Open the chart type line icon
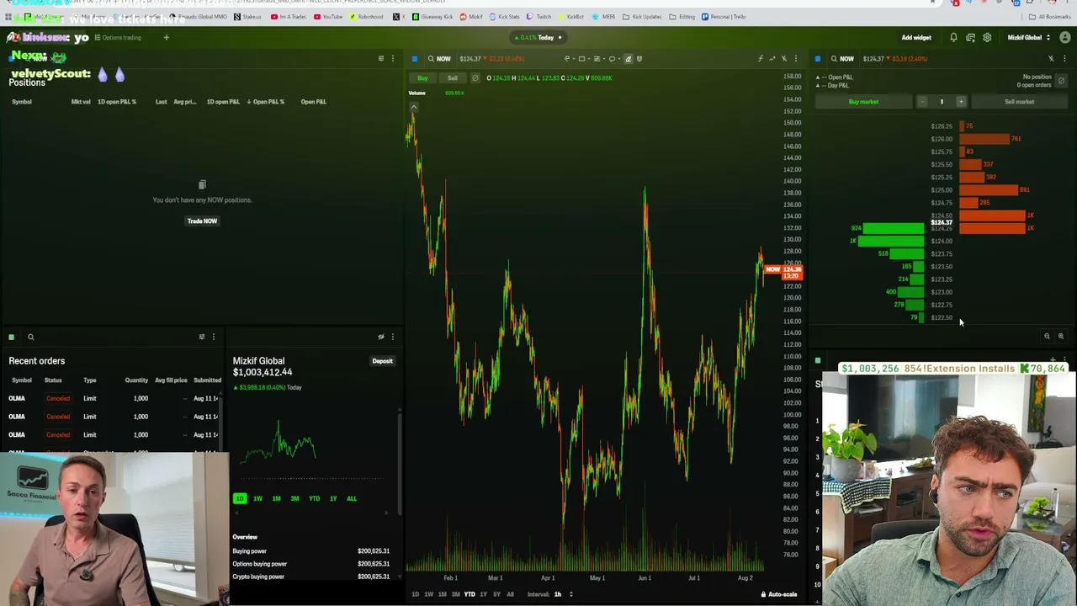The width and height of the screenshot is (1077, 606). tap(772, 59)
